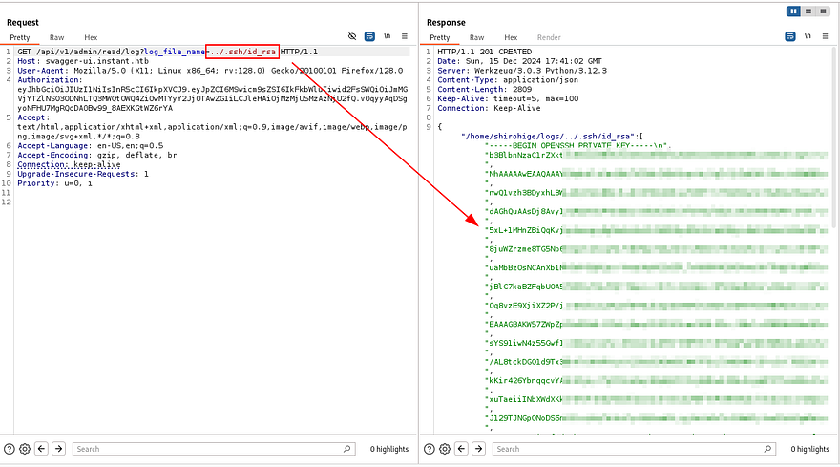This screenshot has width=840, height=467.
Task: Switch Request to Raw tab
Action: click(56, 37)
